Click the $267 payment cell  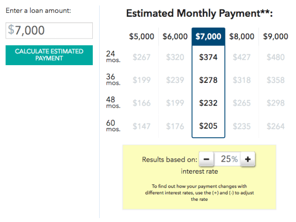142,57
